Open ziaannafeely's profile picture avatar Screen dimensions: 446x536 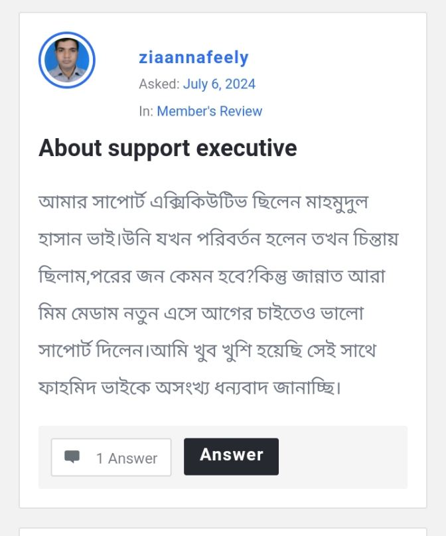67,60
